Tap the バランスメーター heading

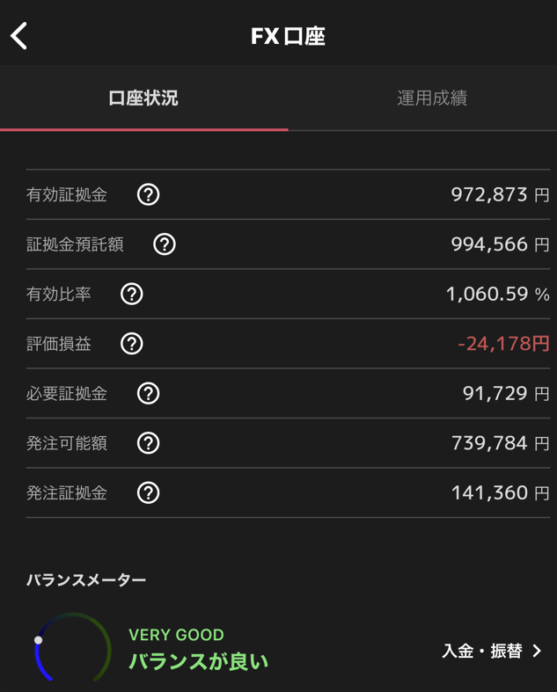tap(86, 580)
